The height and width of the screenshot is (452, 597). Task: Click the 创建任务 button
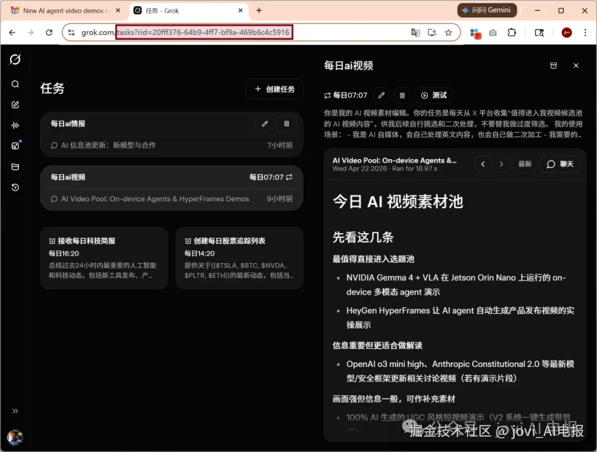point(275,89)
